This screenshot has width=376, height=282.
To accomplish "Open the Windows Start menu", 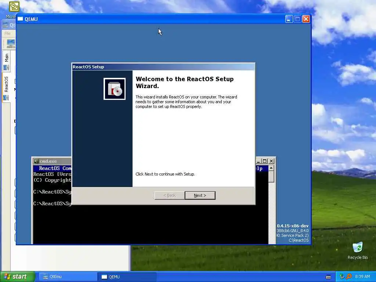I will point(17,277).
